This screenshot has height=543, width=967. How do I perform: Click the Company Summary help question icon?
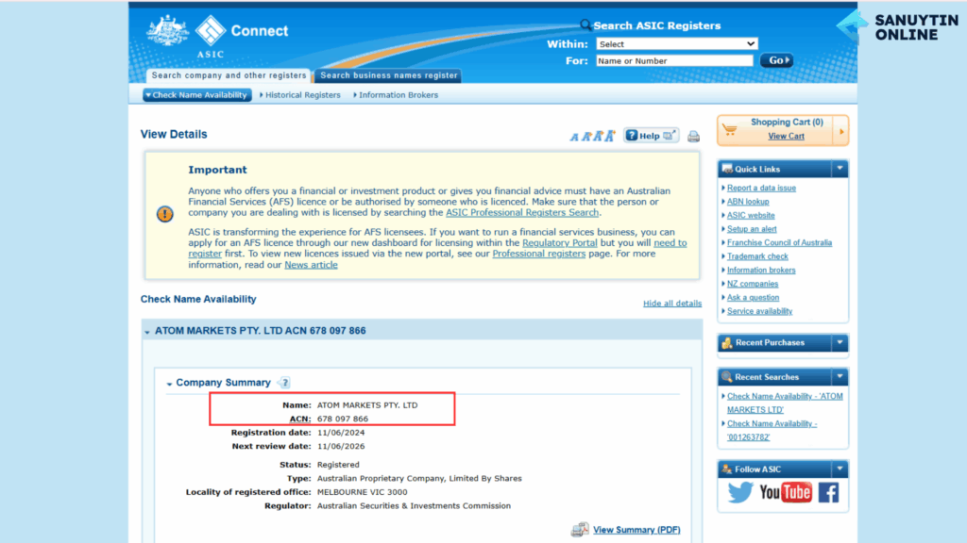click(284, 383)
